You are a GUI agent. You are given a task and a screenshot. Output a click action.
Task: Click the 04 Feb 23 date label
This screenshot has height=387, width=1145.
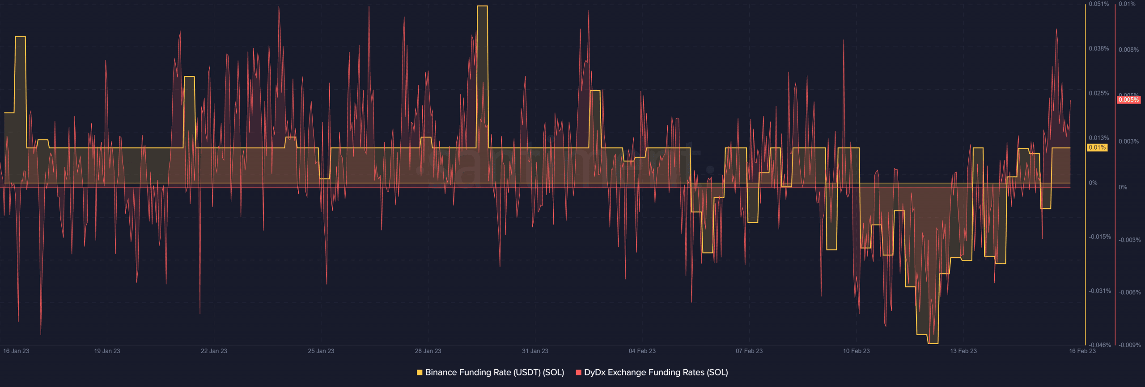click(642, 351)
